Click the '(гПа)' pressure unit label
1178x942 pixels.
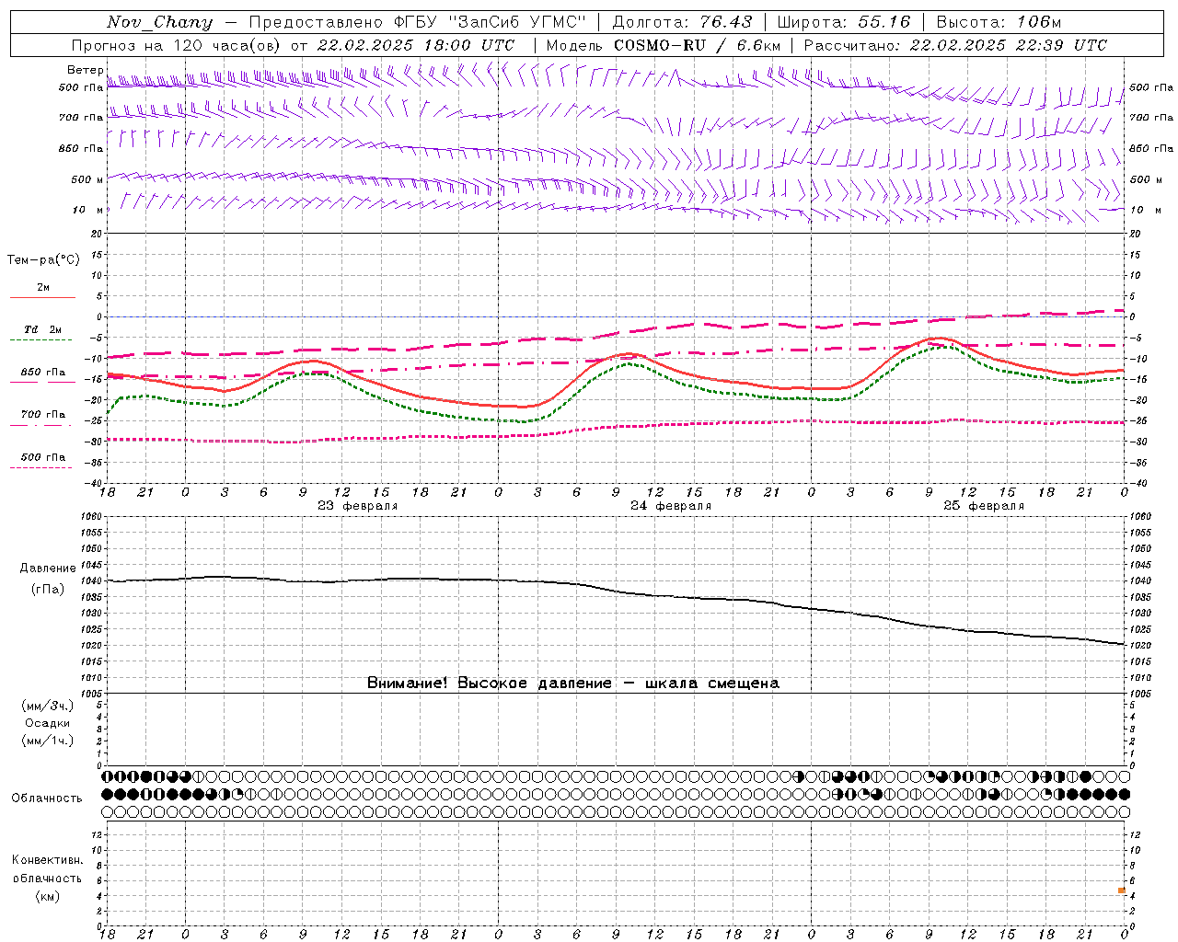point(48,589)
